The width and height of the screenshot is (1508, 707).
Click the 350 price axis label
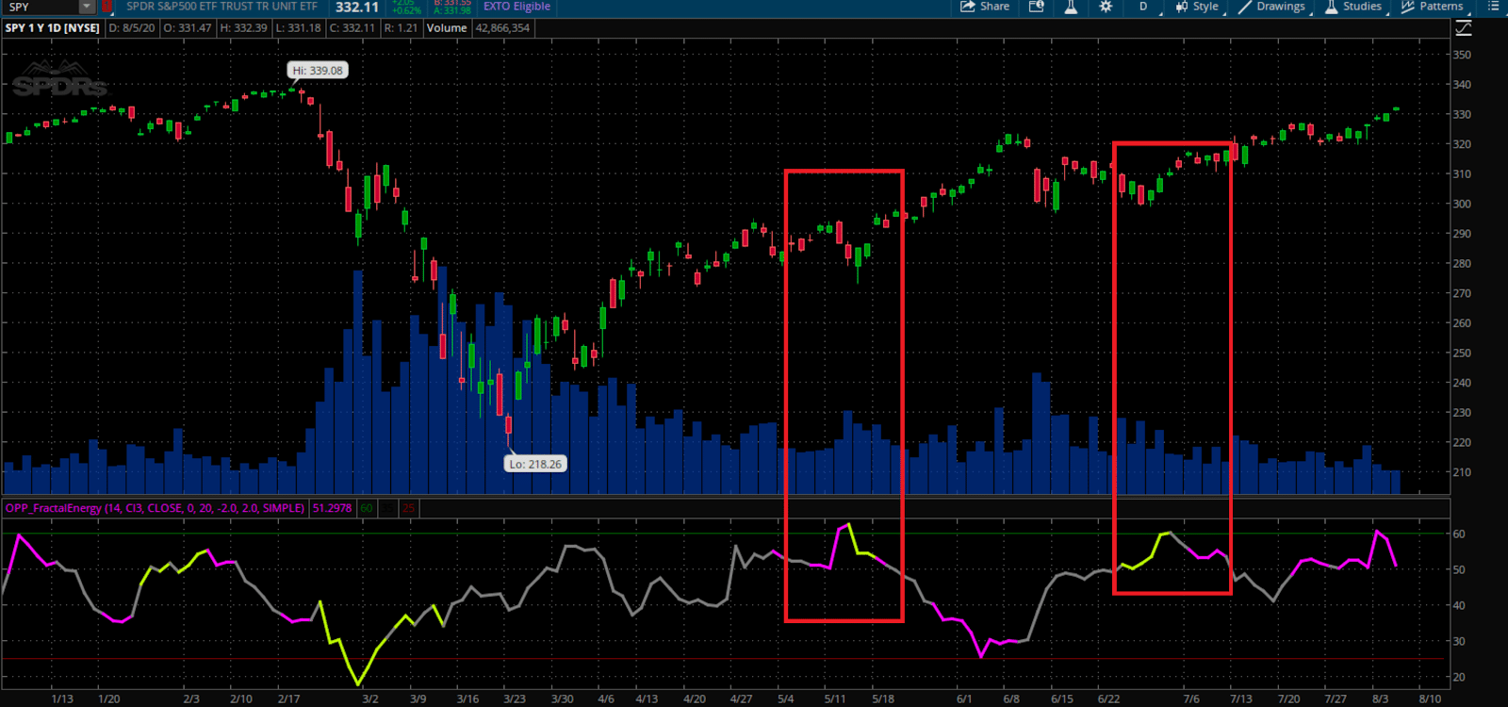(x=1461, y=55)
